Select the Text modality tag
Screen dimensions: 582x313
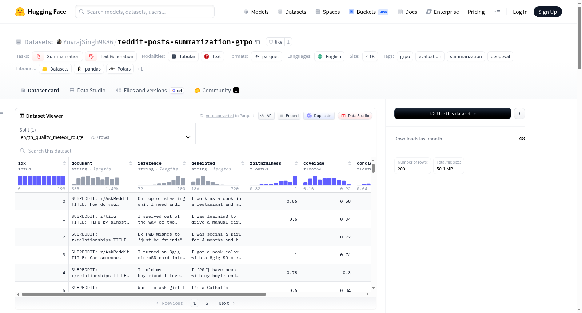(x=212, y=56)
